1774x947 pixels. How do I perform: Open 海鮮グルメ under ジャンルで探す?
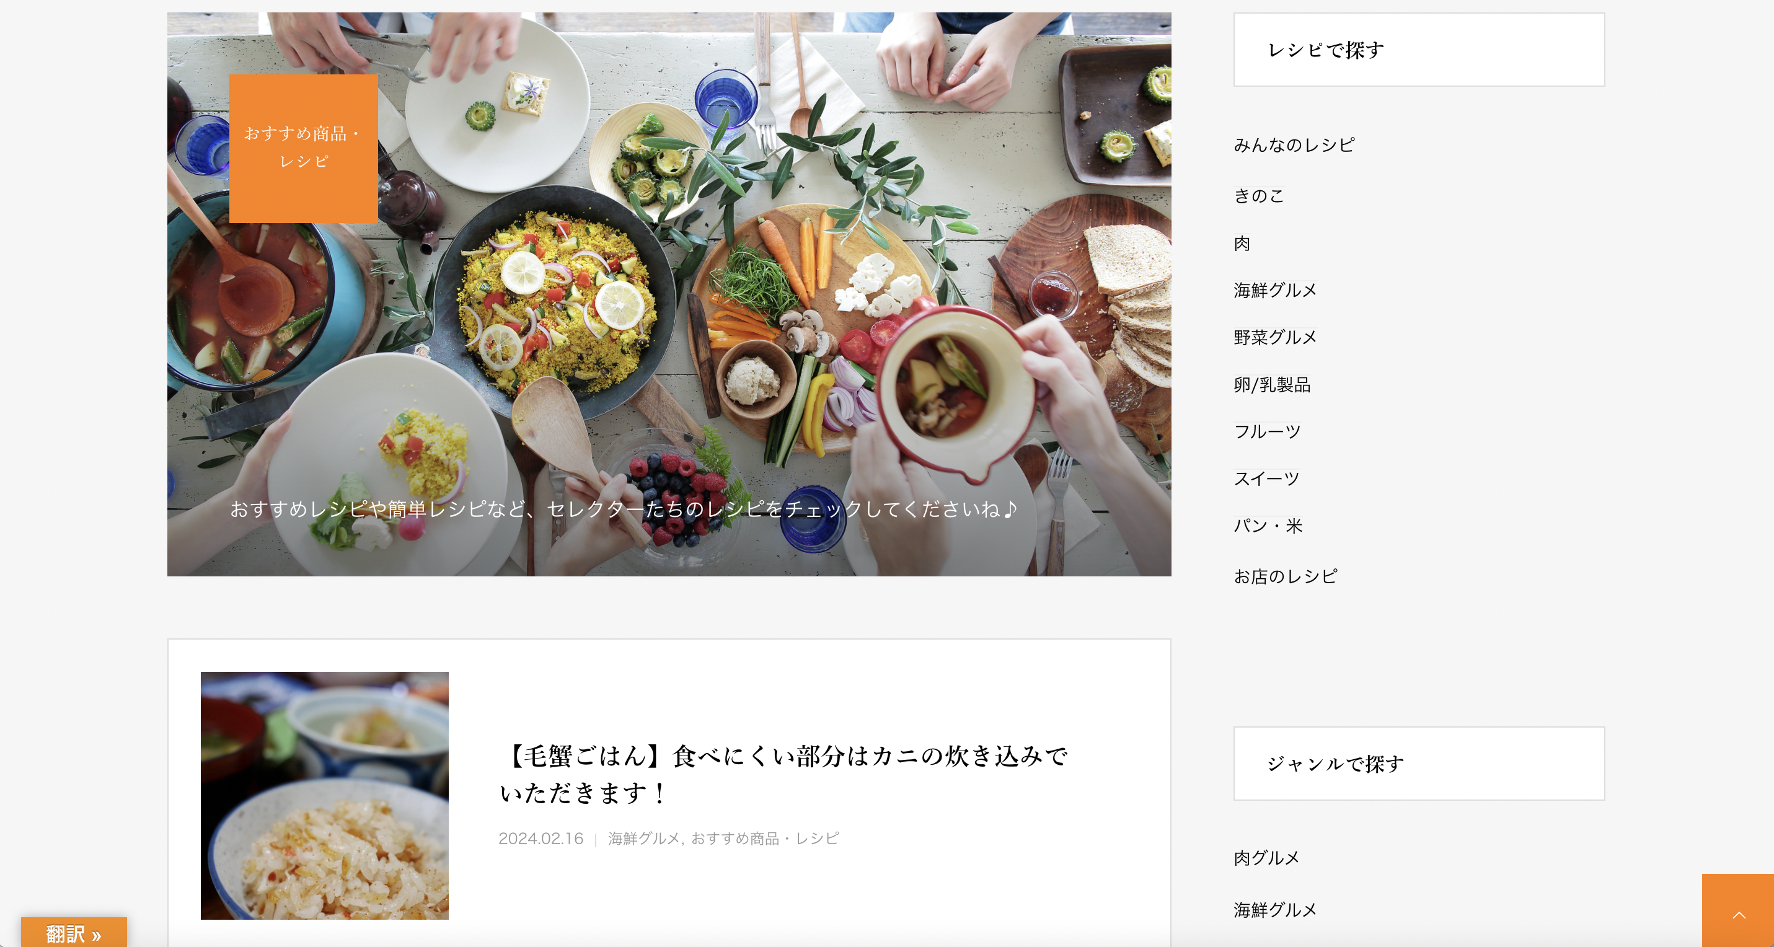(x=1276, y=910)
